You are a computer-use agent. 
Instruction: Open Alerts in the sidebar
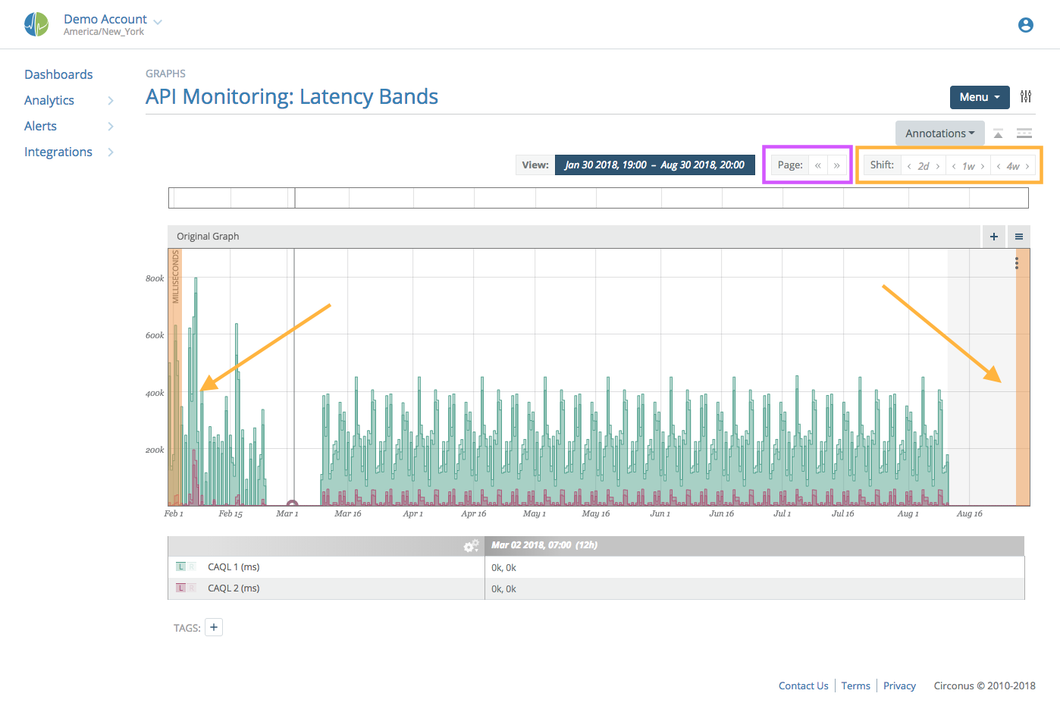(x=41, y=126)
